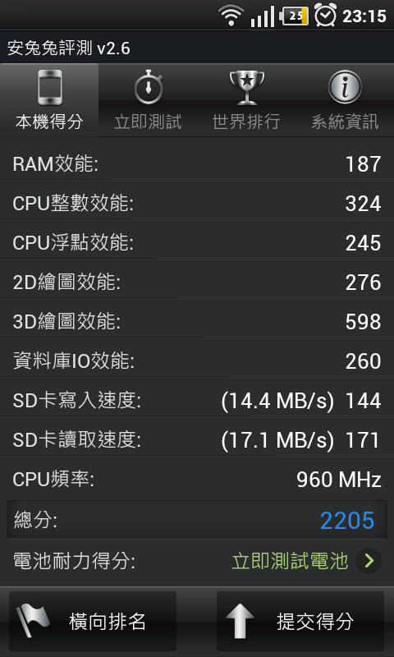This screenshot has width=394, height=657.
Task: Select the RAM效能 result row
Action: coord(197,163)
